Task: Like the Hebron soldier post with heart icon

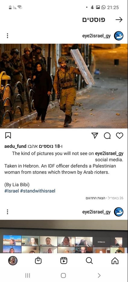Action: point(120,136)
